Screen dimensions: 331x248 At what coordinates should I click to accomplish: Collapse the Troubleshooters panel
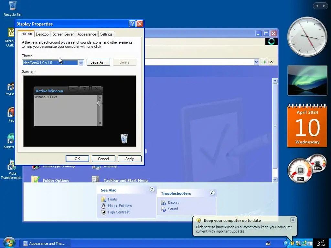(x=212, y=192)
